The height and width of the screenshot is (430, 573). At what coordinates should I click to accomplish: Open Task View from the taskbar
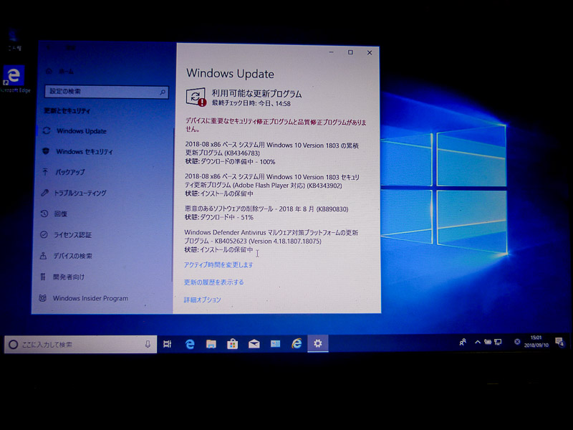tap(168, 344)
